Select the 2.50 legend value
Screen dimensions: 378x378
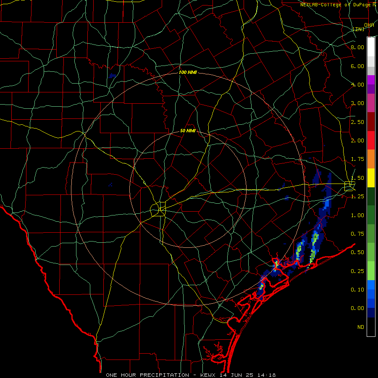(357, 122)
